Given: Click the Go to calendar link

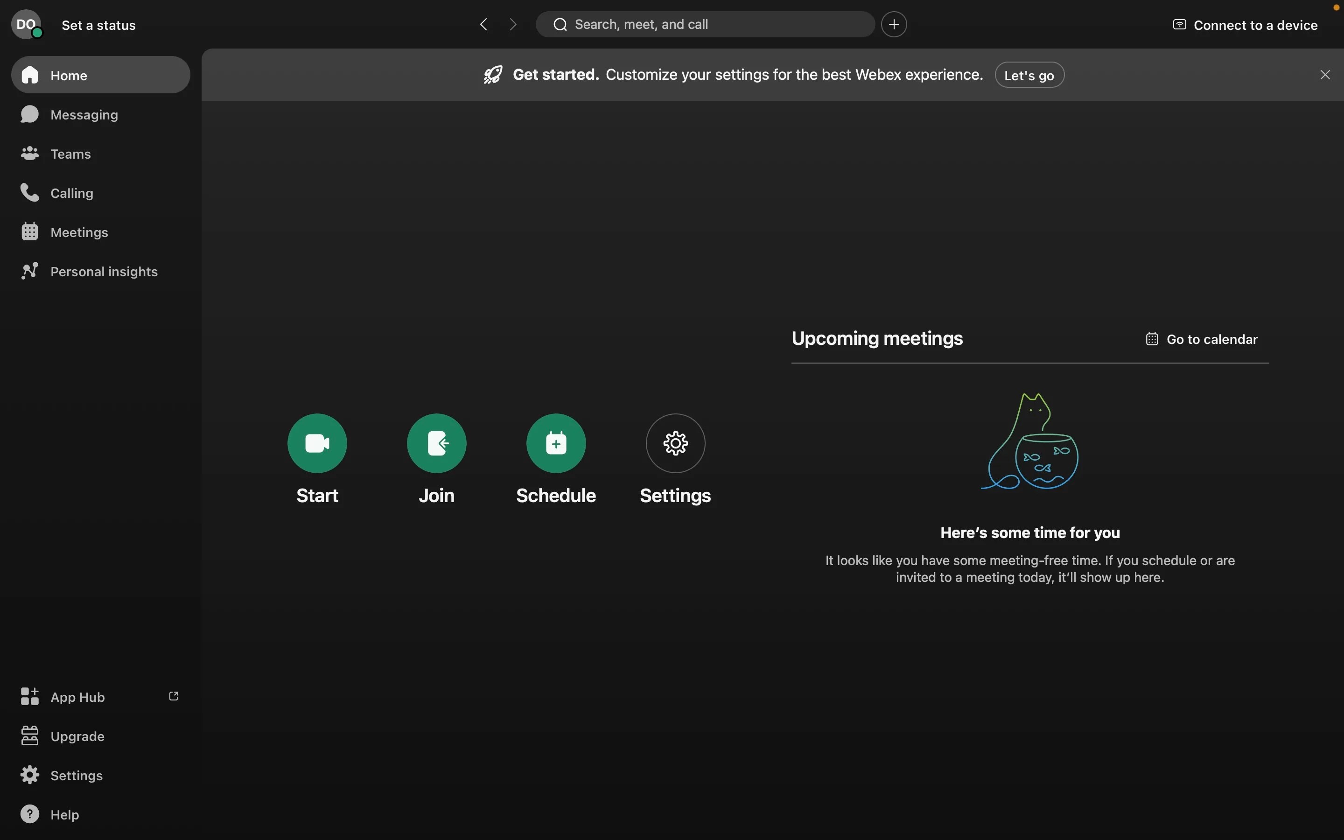Looking at the screenshot, I should click(x=1202, y=339).
